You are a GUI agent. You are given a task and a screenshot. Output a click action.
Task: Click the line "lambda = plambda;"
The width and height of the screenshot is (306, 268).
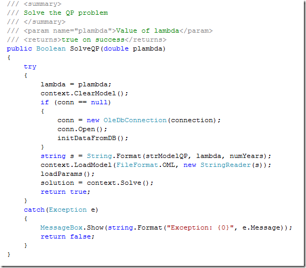[x=76, y=84]
